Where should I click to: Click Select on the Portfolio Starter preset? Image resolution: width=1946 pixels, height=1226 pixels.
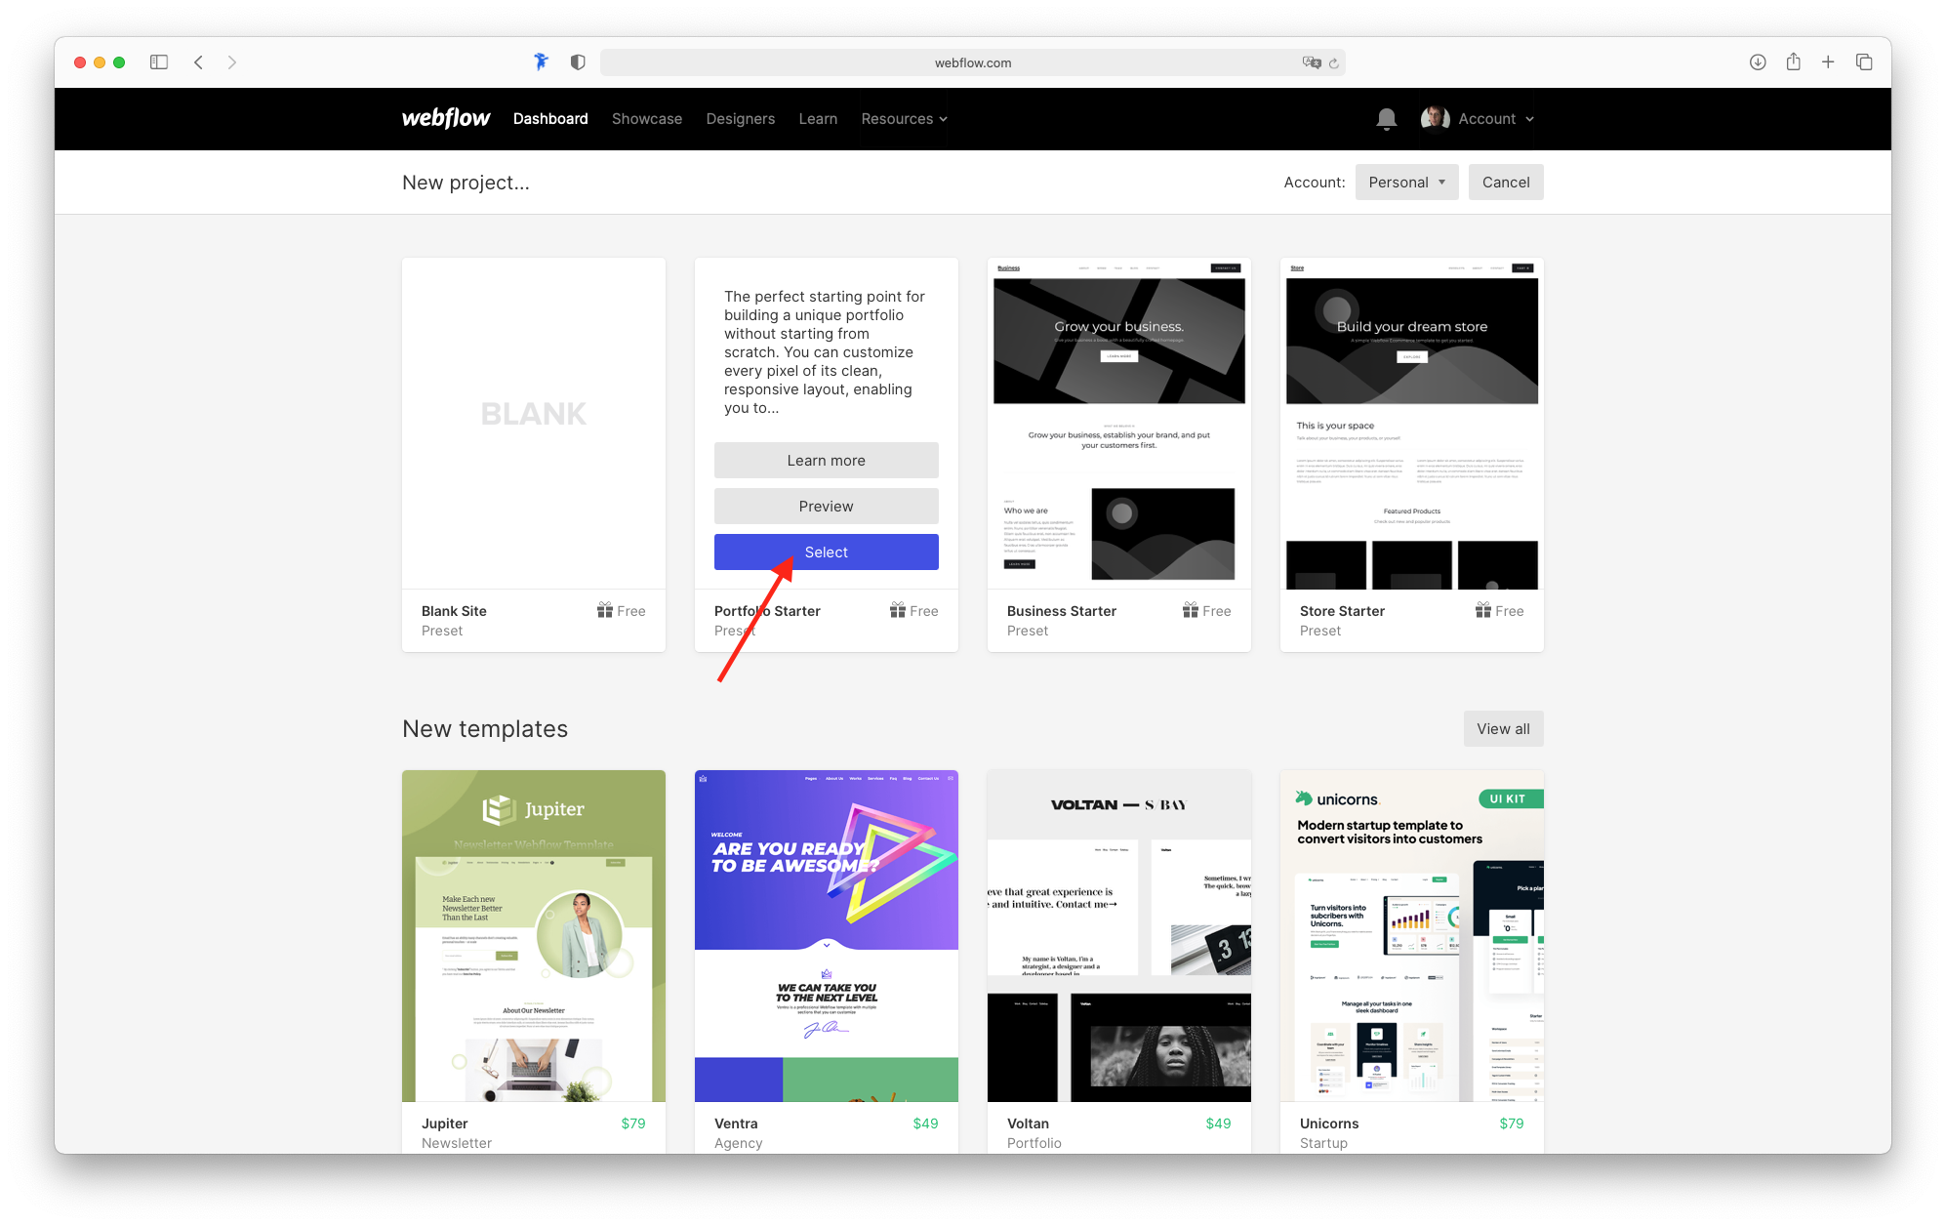826,552
